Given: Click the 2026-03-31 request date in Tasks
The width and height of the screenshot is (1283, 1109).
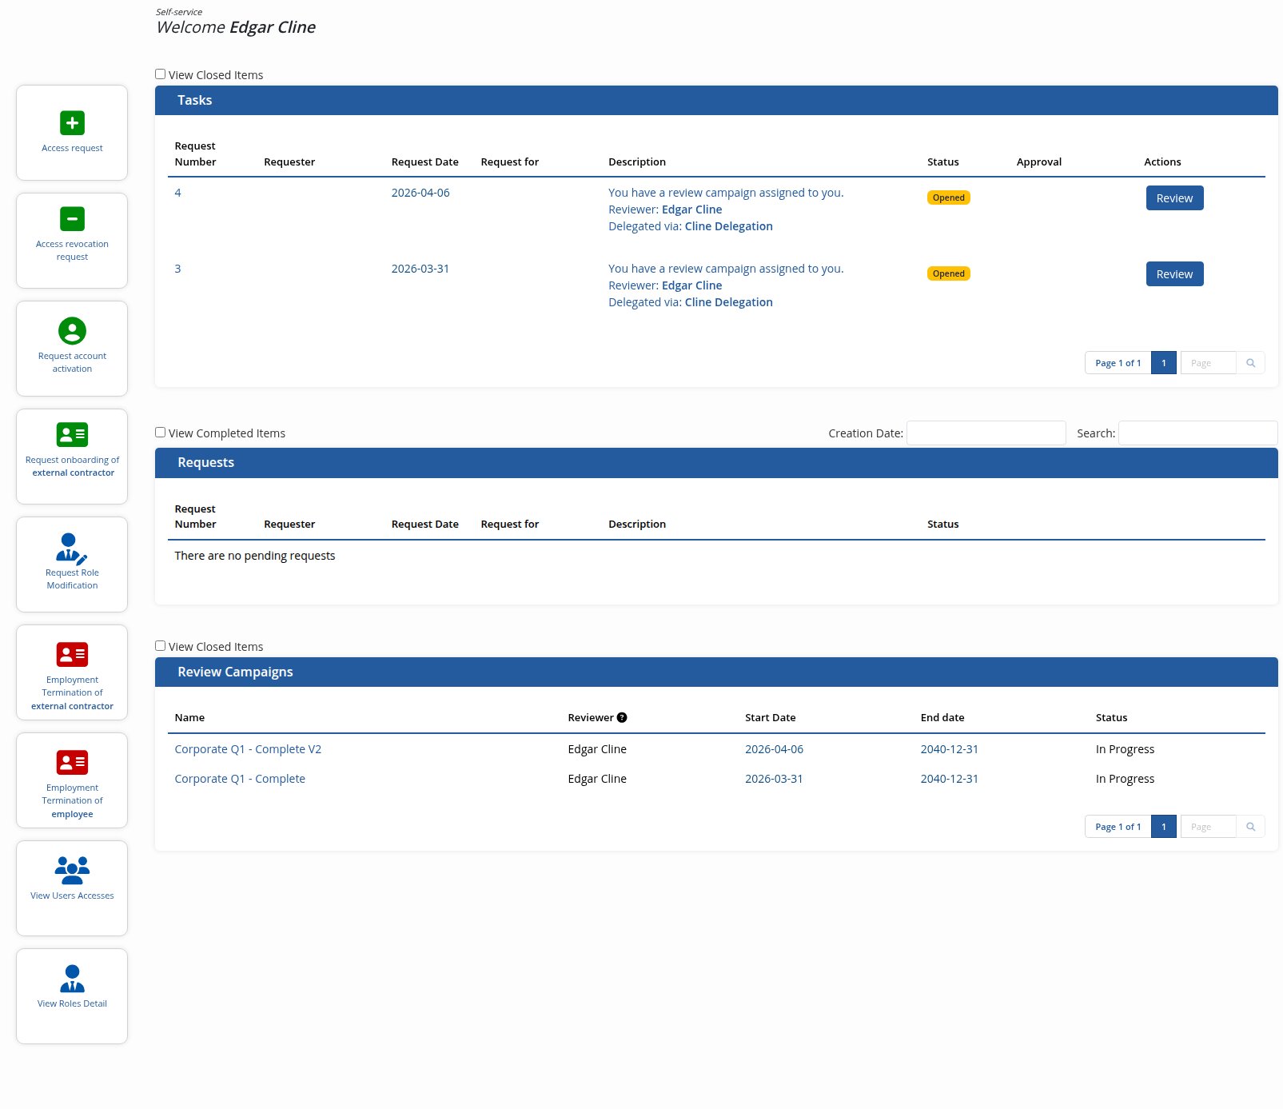Looking at the screenshot, I should tap(420, 269).
